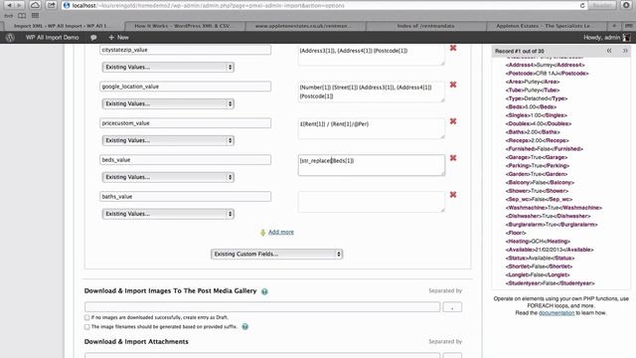Open the Existing Custom Fields dropdown
This screenshot has width=636, height=358.
click(276, 255)
